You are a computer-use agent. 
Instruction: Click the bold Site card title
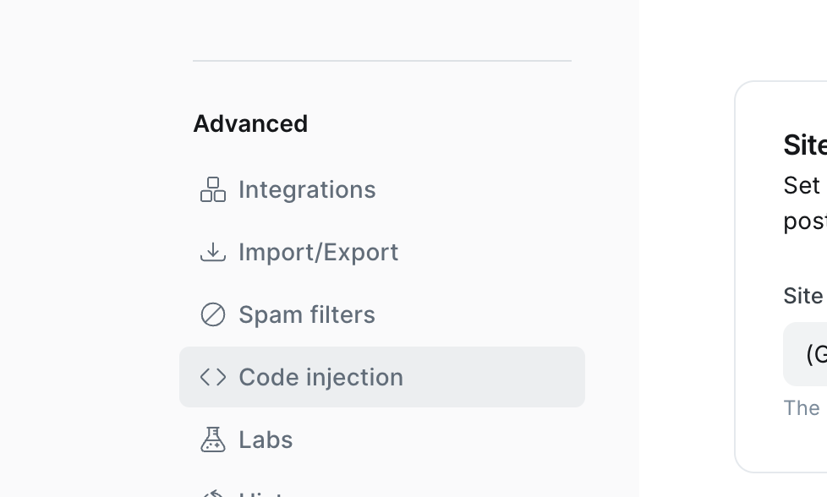coord(805,145)
